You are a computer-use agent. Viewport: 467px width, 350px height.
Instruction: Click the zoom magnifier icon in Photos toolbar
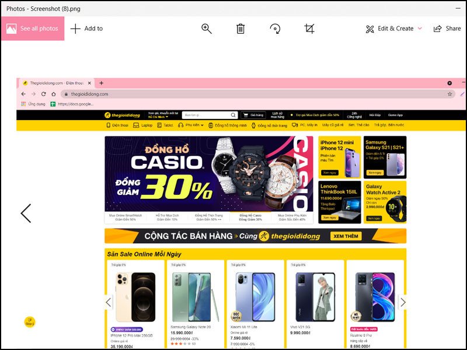click(x=206, y=28)
